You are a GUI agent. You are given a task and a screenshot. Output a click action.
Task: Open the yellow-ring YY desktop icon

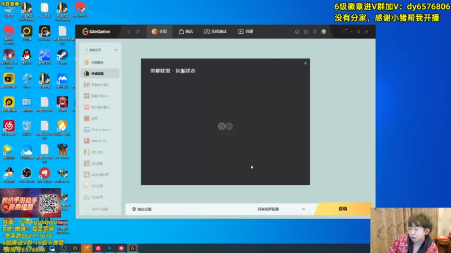click(x=26, y=33)
